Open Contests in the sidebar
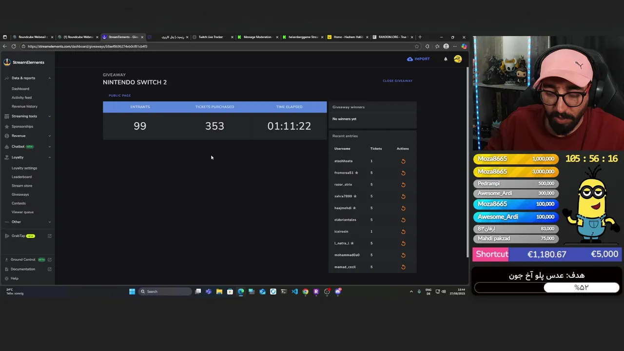Image resolution: width=624 pixels, height=351 pixels. point(19,203)
